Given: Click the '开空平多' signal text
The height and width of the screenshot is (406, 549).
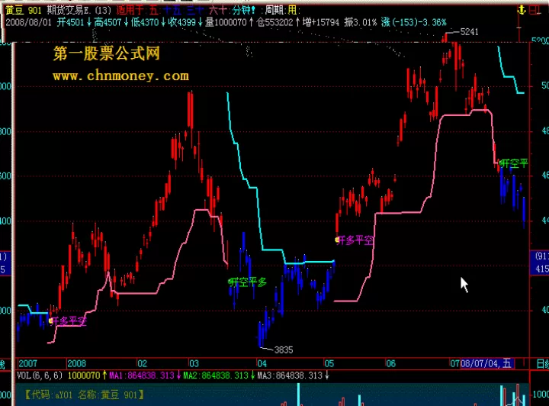Looking at the screenshot, I should click(249, 282).
